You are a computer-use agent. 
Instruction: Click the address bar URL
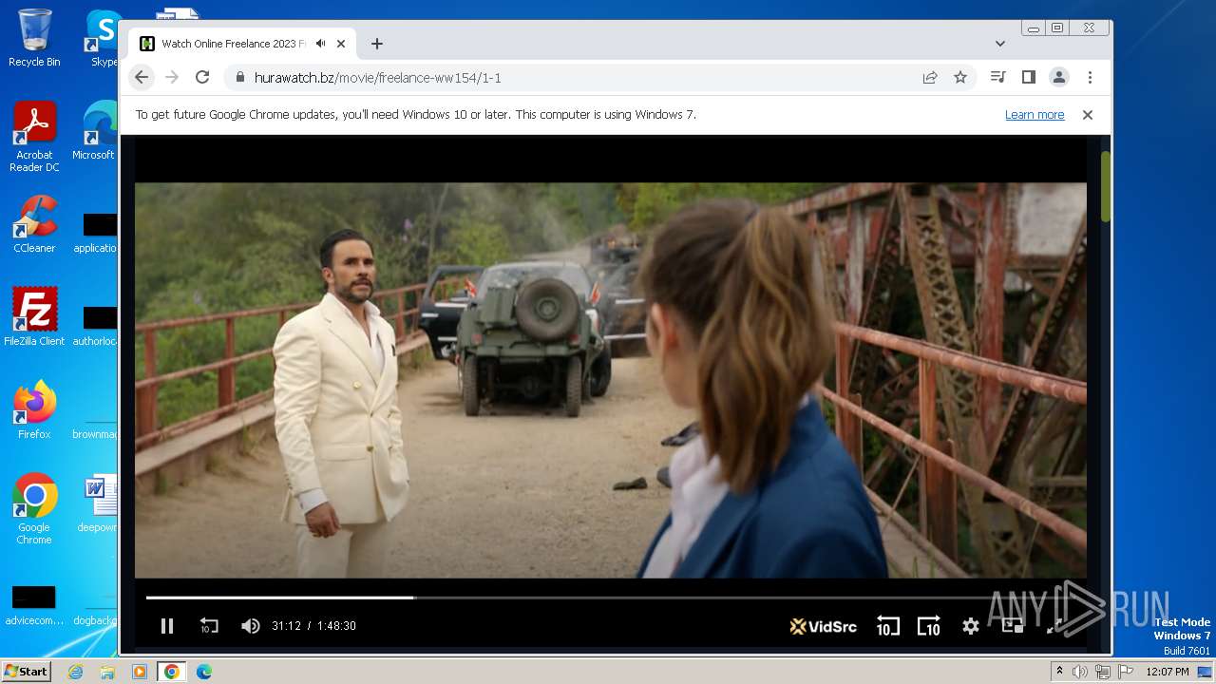[378, 78]
